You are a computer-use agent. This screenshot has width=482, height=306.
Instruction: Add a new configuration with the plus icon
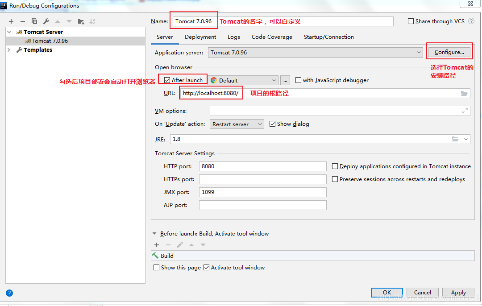point(11,21)
